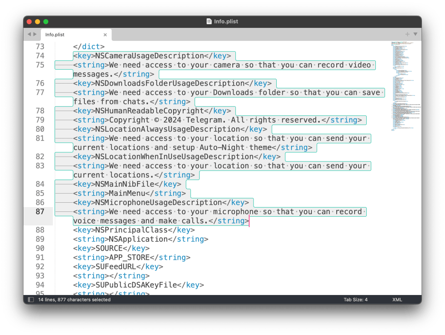Minimize window with the yellow button
Viewport: 445px width, 335px height.
tap(38, 22)
